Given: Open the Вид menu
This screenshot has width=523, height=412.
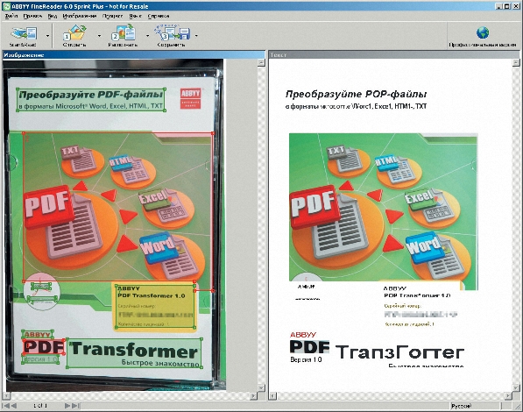Looking at the screenshot, I should [52, 16].
